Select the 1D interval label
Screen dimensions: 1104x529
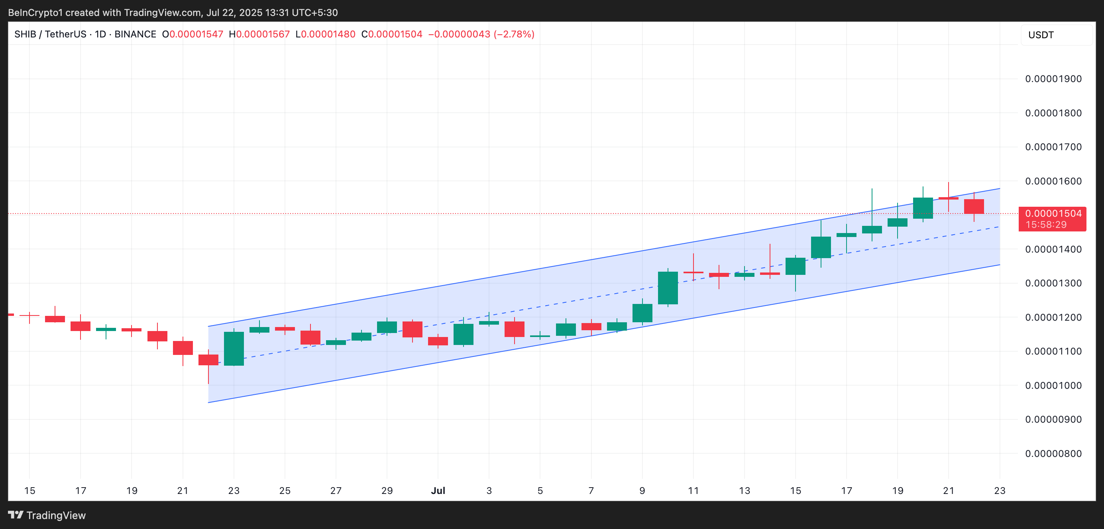click(100, 34)
